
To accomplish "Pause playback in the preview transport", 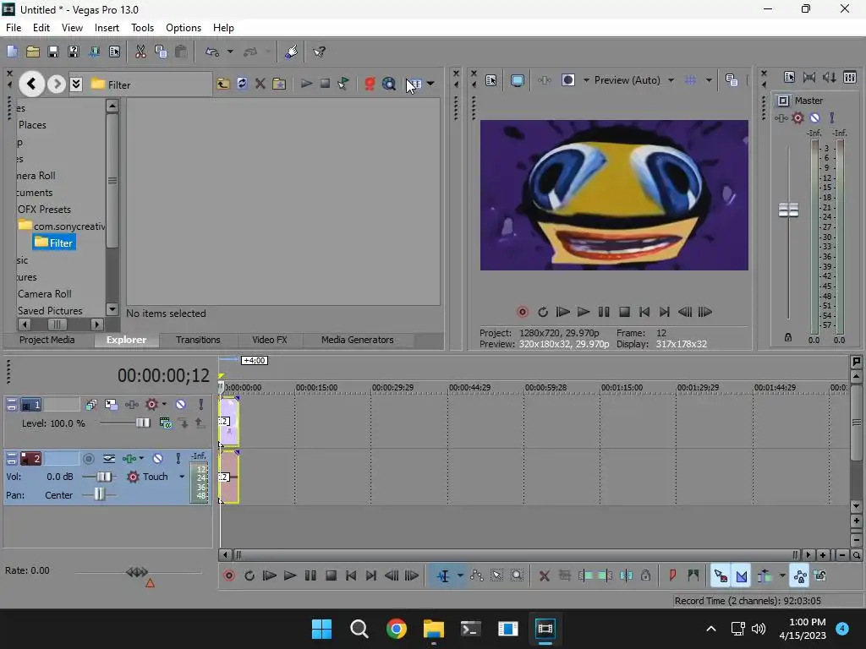I will [604, 313].
